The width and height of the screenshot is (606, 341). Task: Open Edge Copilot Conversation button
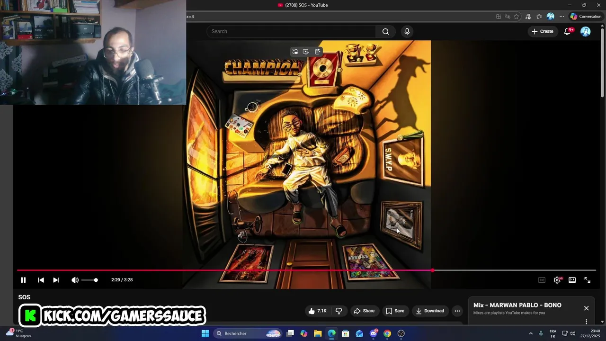pos(586,16)
